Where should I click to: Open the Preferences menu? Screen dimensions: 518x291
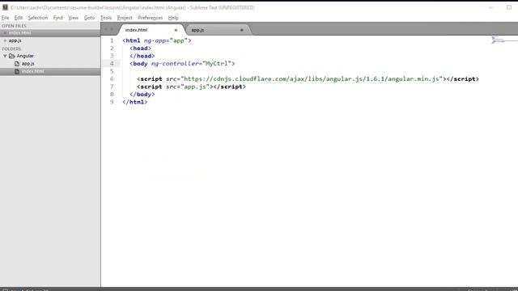[151, 18]
